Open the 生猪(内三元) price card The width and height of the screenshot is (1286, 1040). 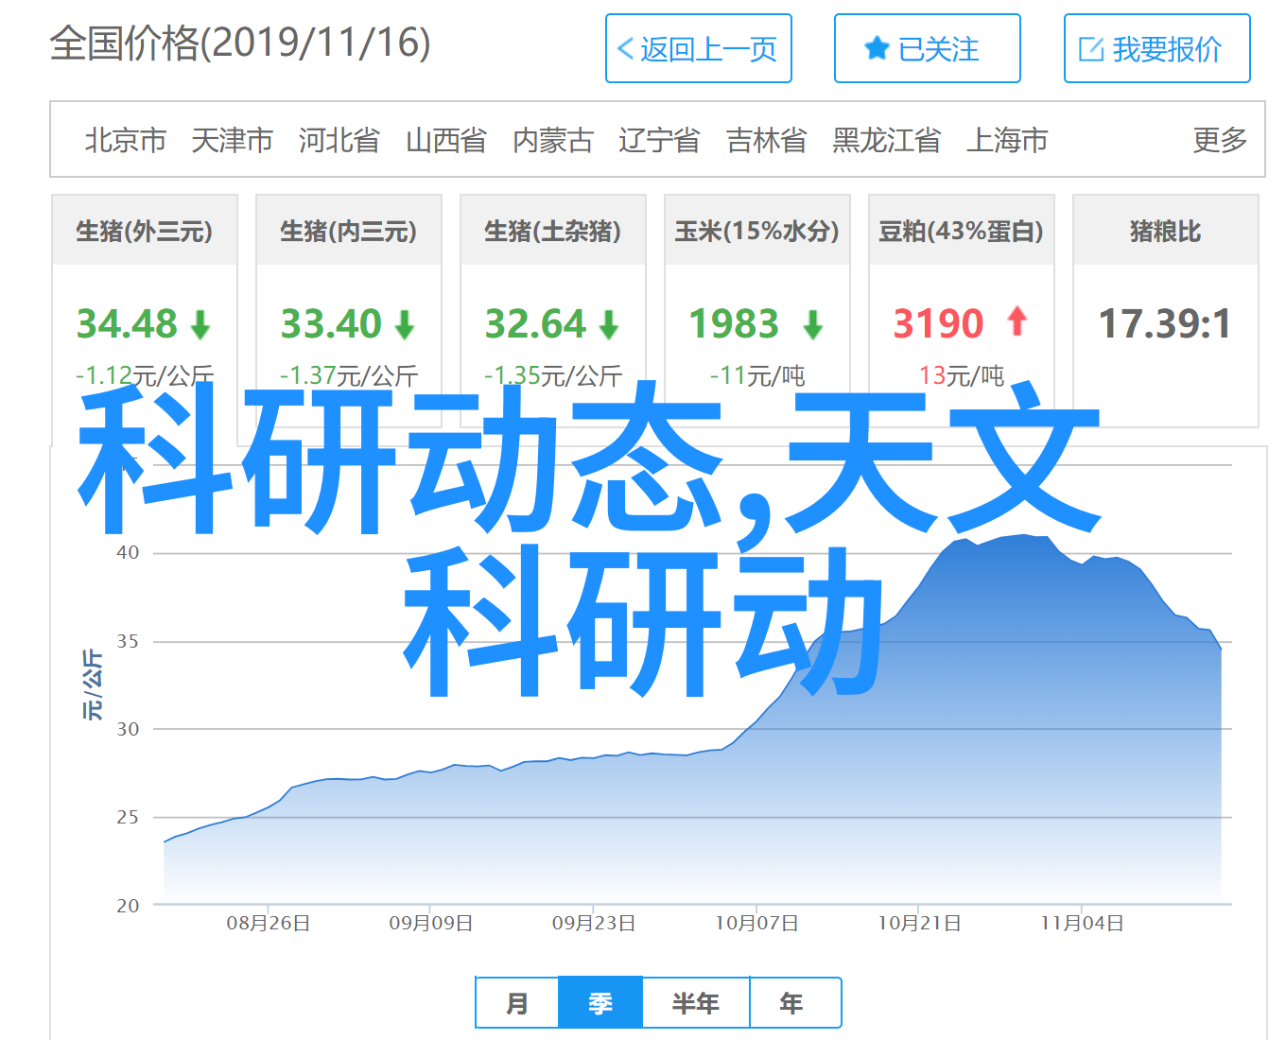349,311
